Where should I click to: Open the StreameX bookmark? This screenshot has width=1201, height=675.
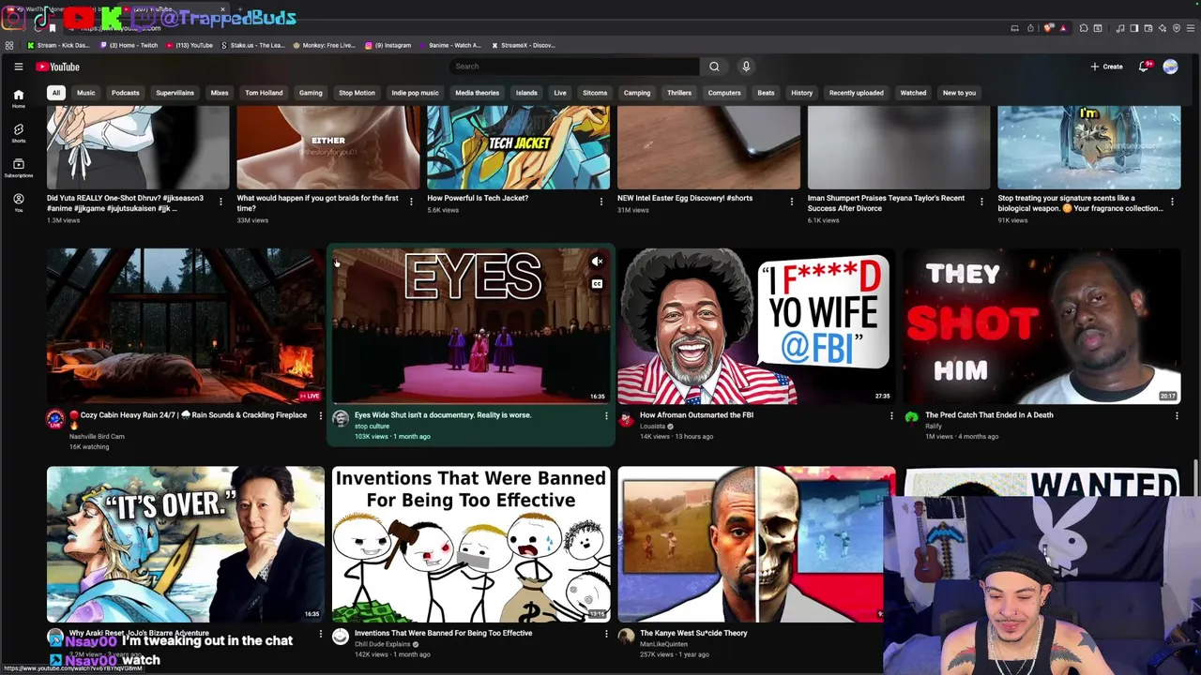click(x=524, y=45)
